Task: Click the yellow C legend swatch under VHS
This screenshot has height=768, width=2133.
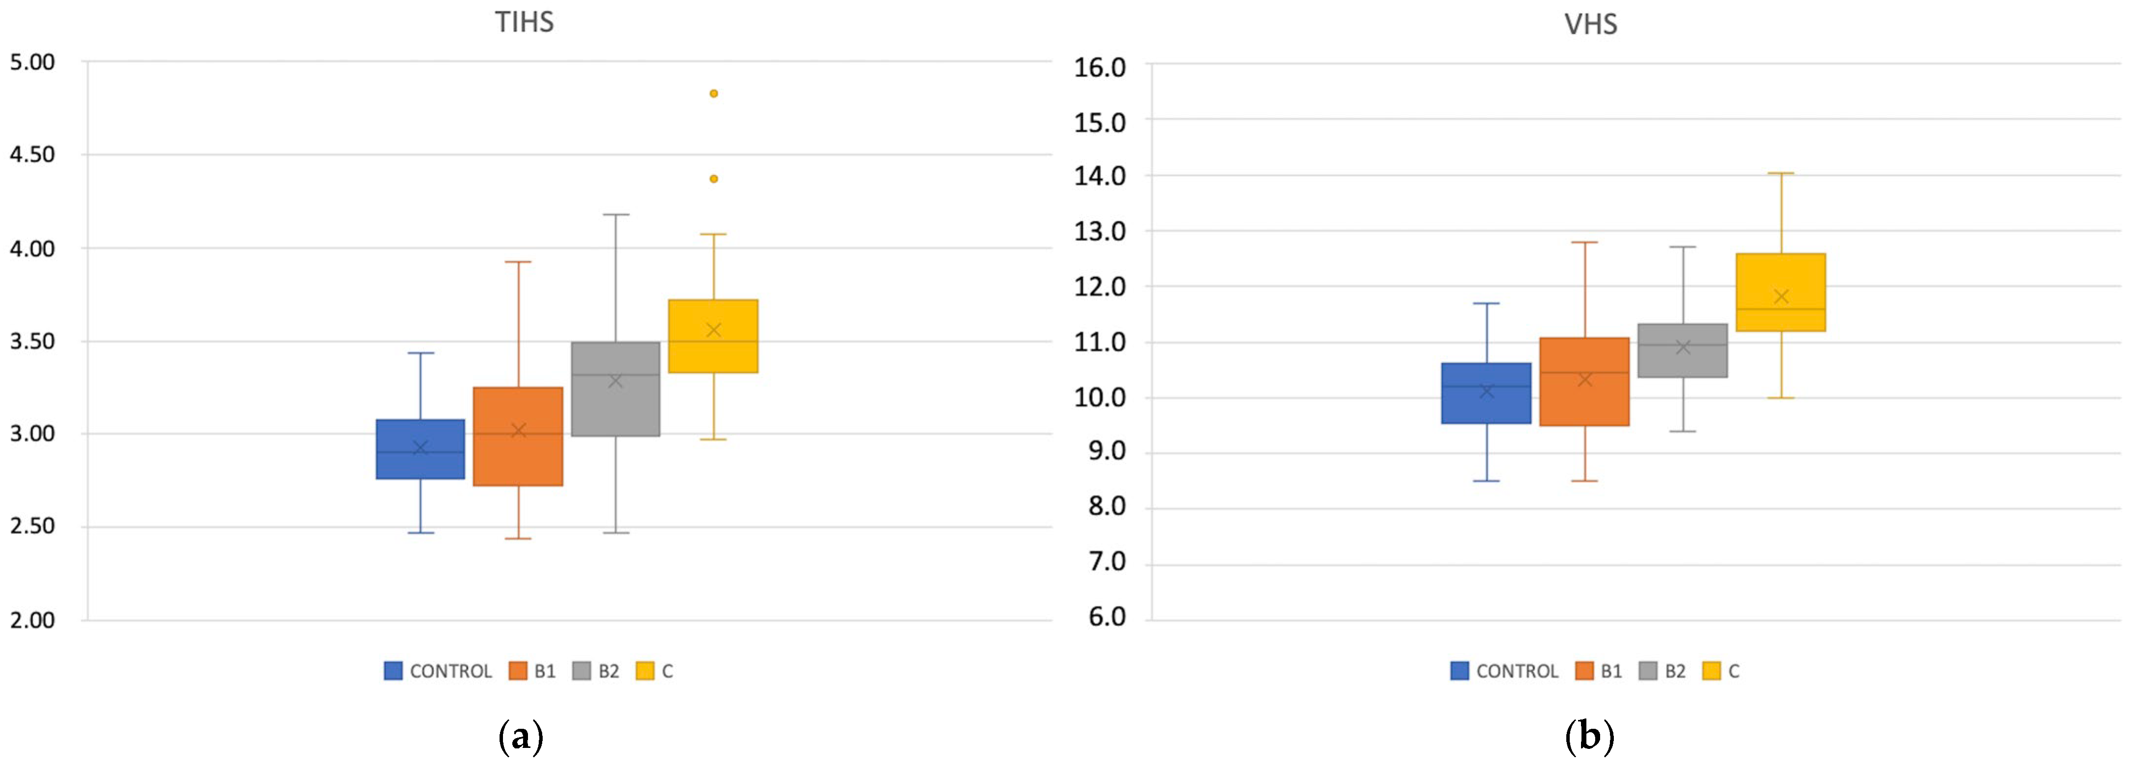Action: click(x=1711, y=670)
